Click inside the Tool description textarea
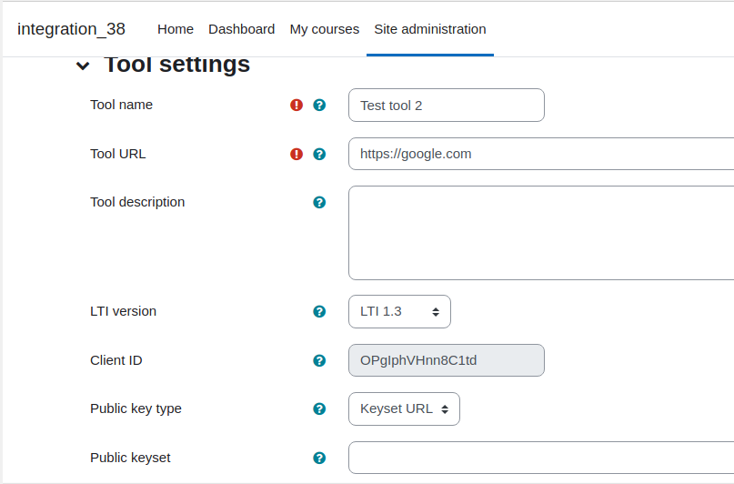 541,233
